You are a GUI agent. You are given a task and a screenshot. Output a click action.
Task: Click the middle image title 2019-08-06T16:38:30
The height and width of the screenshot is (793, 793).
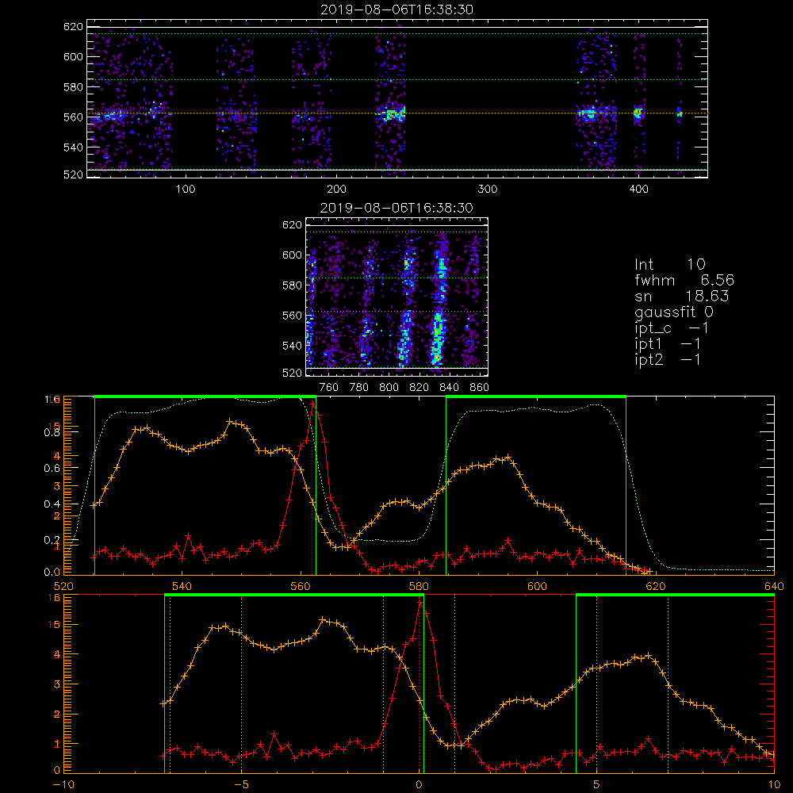pos(396,208)
